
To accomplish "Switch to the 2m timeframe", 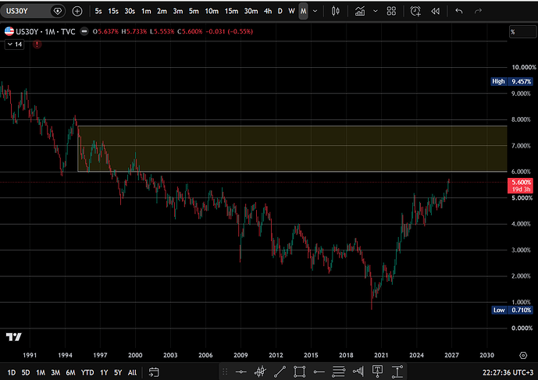I will tap(162, 12).
